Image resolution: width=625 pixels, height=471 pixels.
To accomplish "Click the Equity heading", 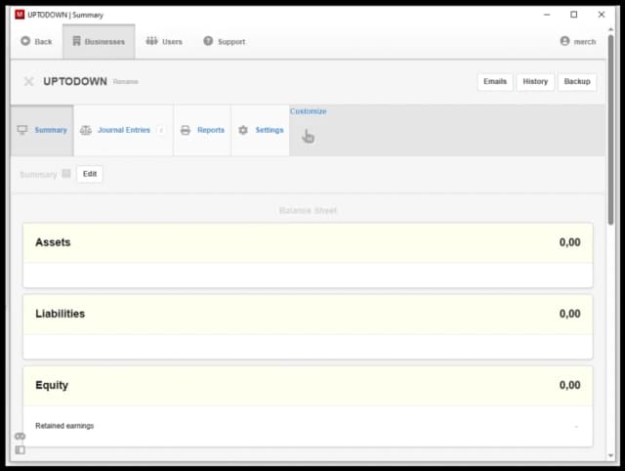I will 52,385.
